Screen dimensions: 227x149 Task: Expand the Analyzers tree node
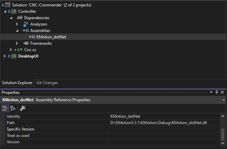[17, 24]
